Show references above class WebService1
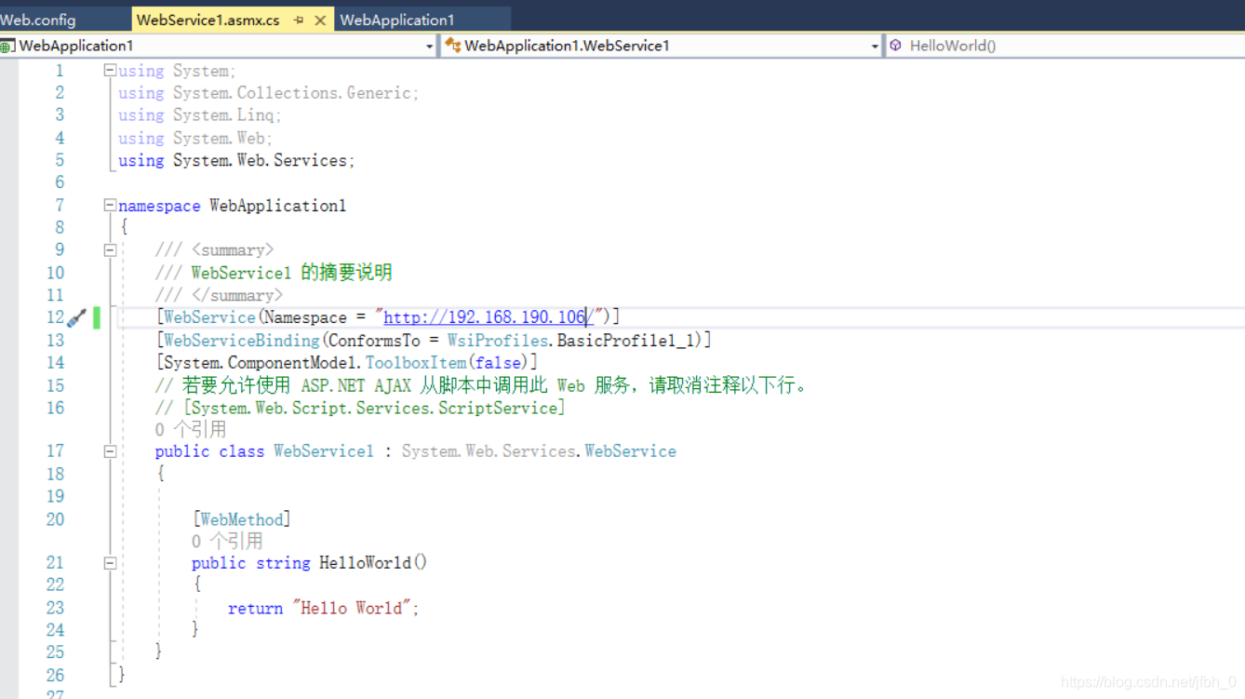This screenshot has height=699, width=1245. point(191,429)
